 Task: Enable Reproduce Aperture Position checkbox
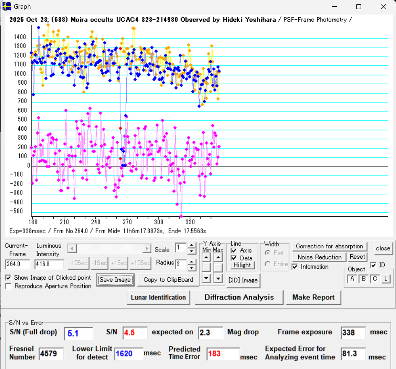pos(8,286)
